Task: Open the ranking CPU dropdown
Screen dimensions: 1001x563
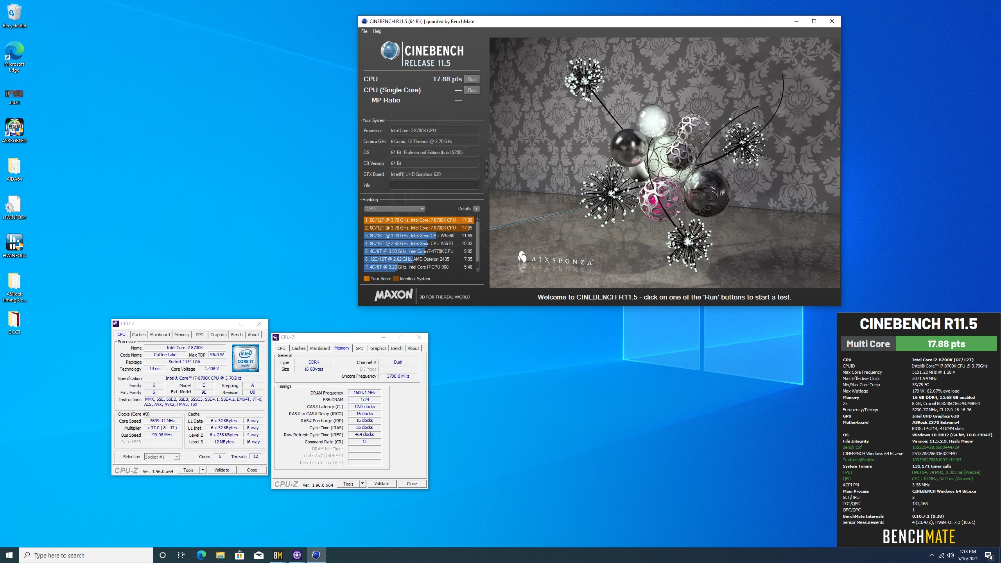Action: 395,208
